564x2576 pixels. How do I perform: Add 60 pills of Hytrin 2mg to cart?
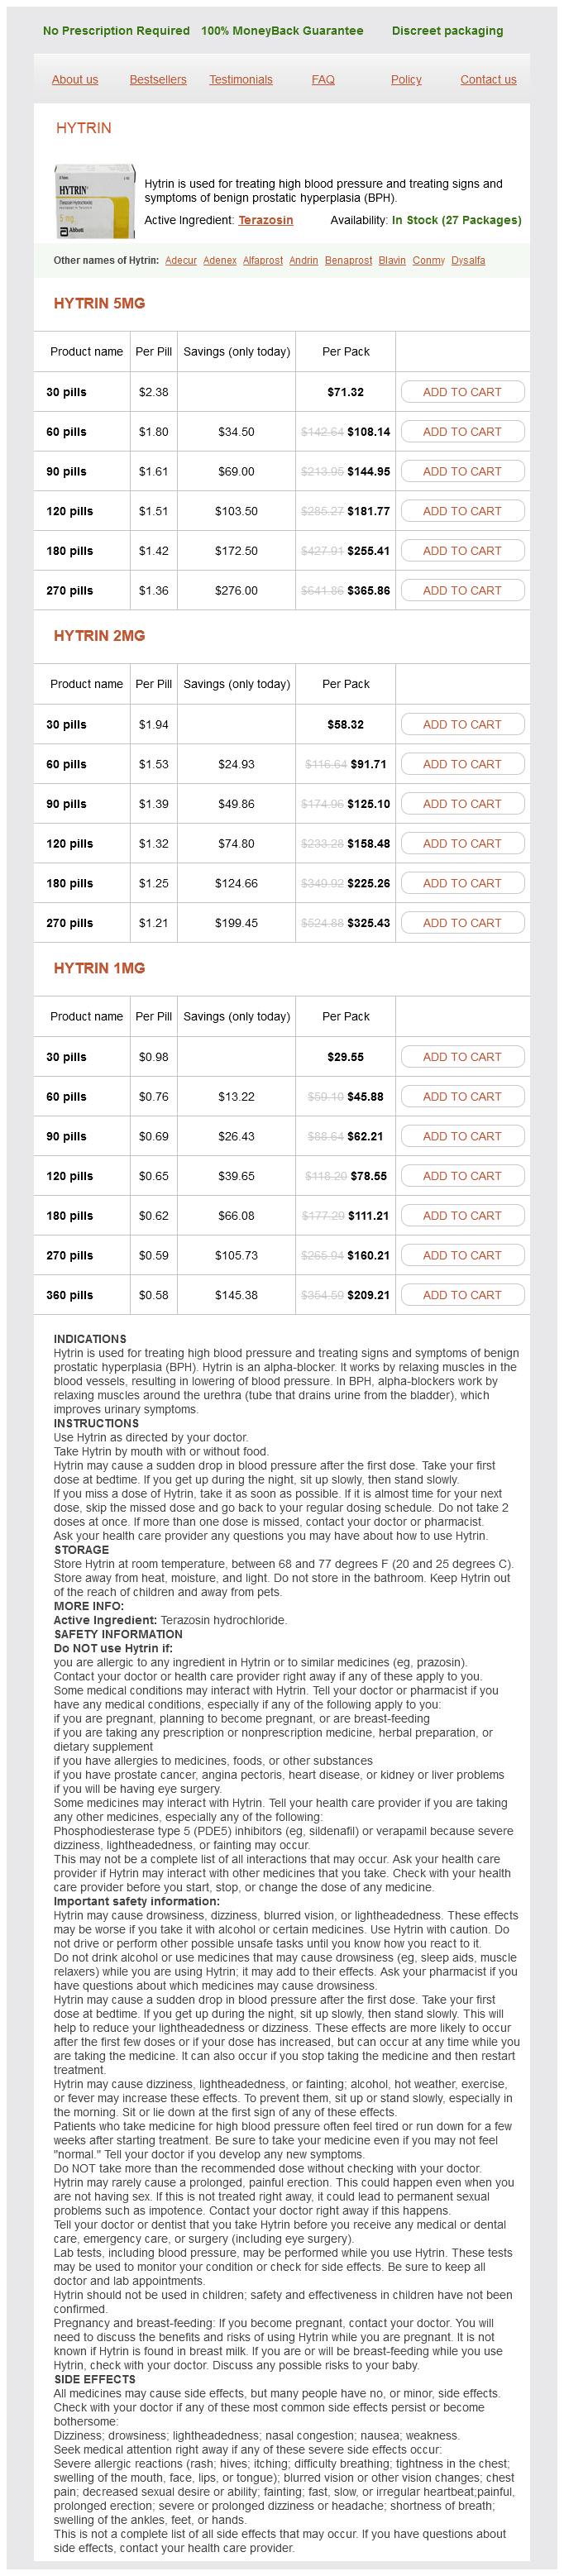point(462,764)
